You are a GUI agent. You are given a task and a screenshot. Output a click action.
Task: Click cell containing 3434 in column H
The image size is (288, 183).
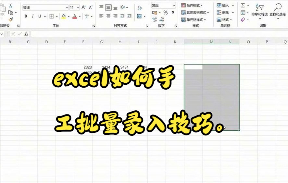120,67
